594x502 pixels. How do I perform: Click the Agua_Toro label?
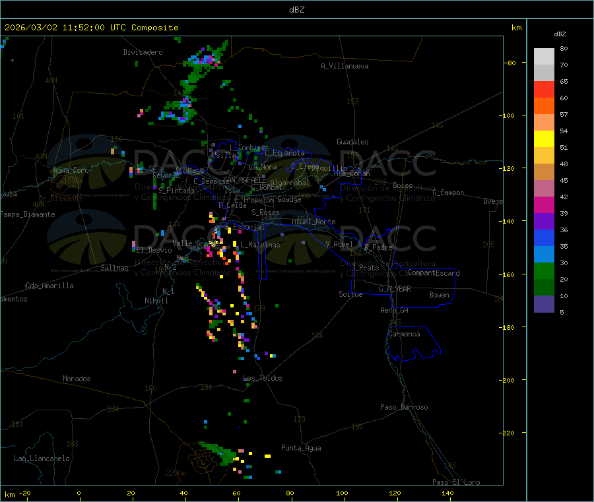pyautogui.click(x=71, y=170)
